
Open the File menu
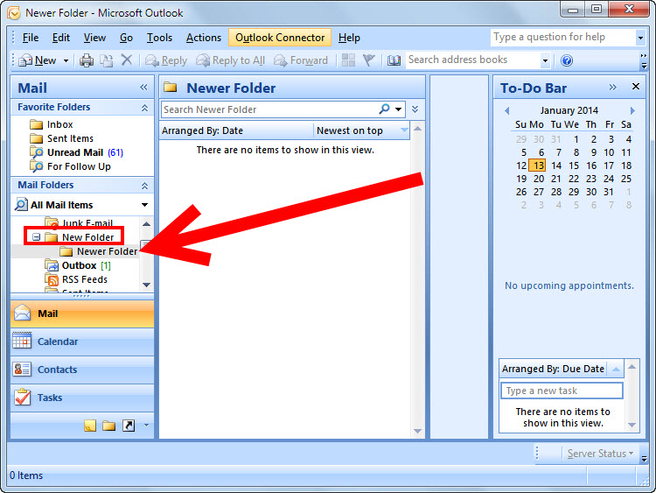[30, 38]
